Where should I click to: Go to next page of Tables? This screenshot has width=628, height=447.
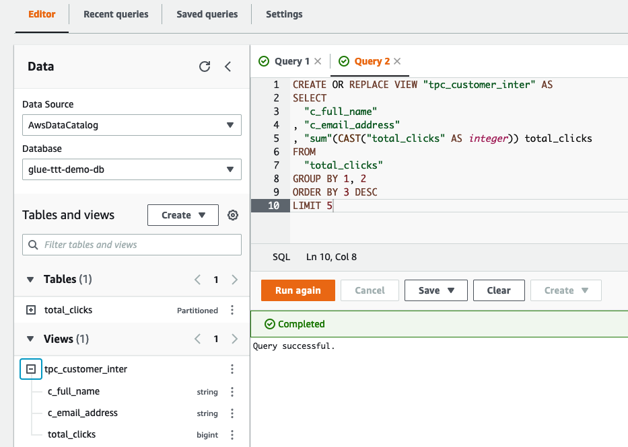click(x=235, y=280)
